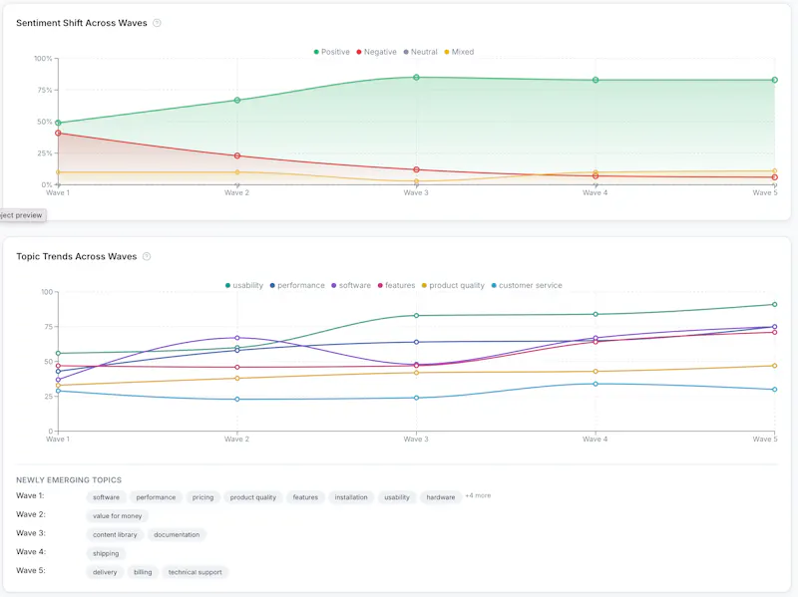
Task: Click the software tag in Wave 1
Action: 107,497
